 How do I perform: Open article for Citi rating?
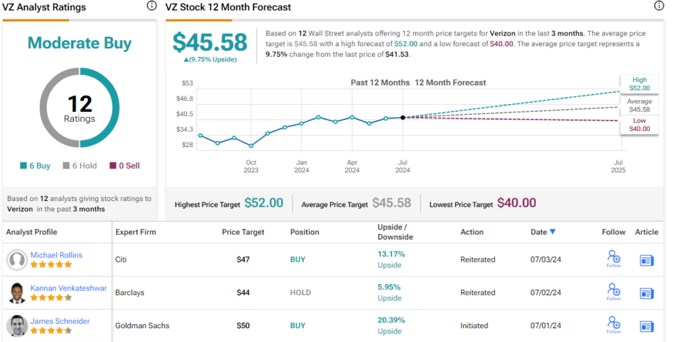(x=646, y=260)
